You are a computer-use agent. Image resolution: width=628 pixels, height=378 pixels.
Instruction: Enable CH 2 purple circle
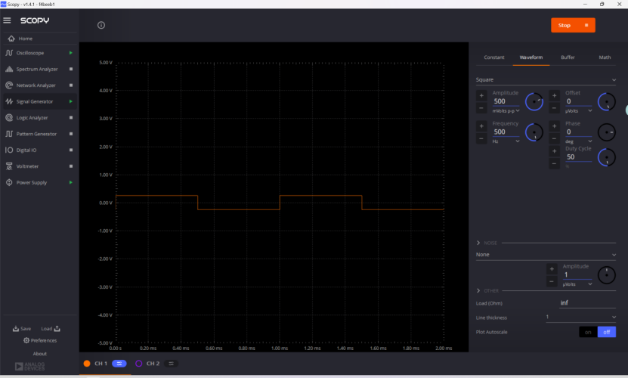click(138, 364)
